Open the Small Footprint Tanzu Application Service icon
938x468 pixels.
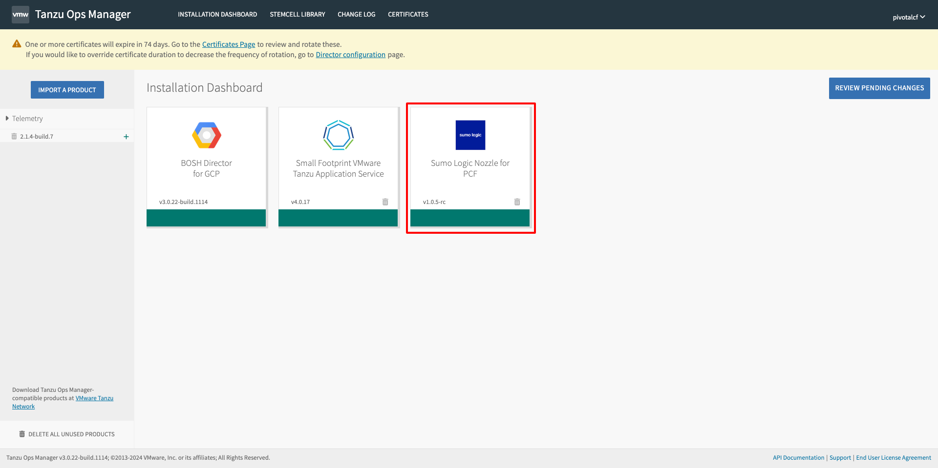point(338,135)
